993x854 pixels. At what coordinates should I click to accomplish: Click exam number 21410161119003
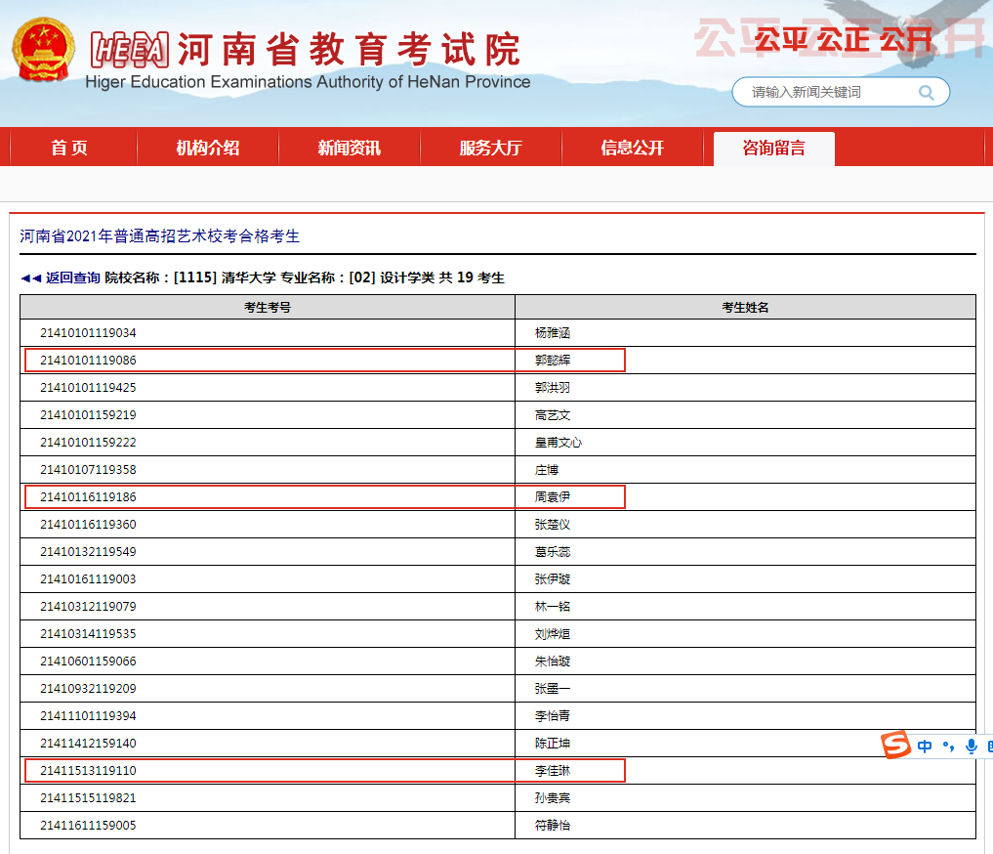(x=88, y=578)
